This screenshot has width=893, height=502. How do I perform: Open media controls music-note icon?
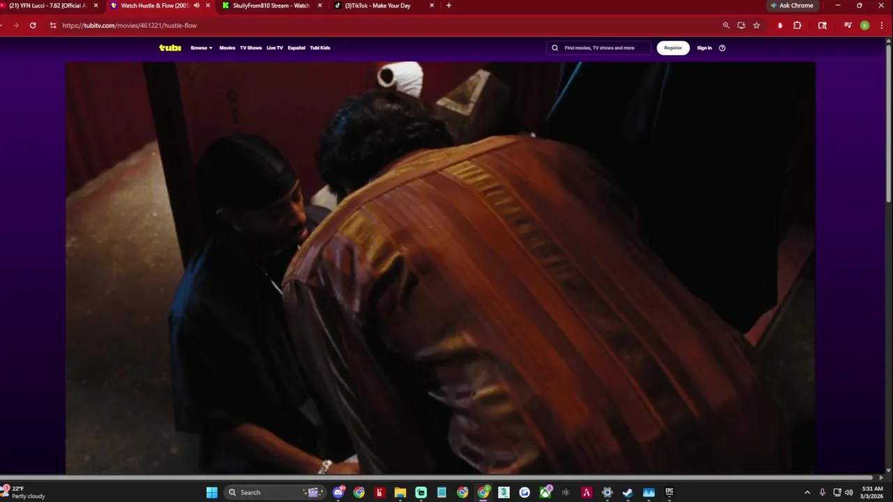(x=848, y=25)
